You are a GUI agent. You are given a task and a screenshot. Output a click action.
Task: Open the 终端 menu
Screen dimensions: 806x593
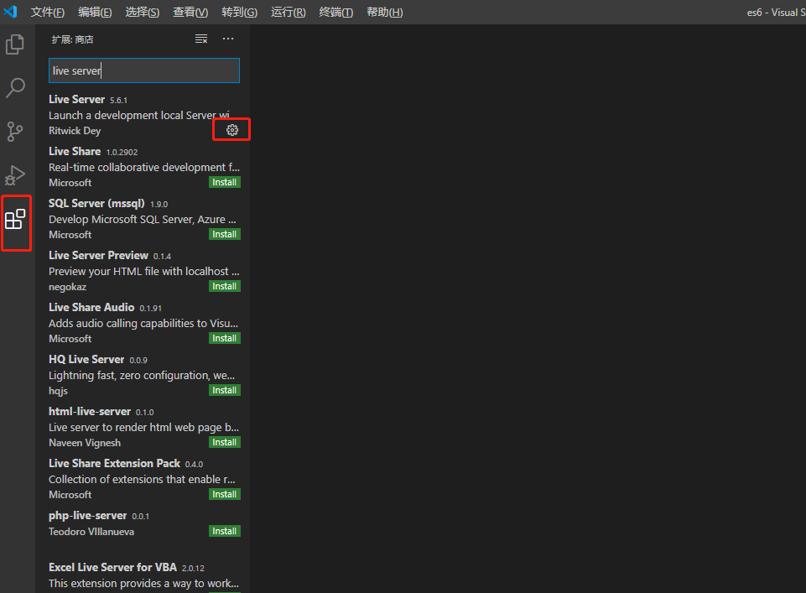(335, 12)
